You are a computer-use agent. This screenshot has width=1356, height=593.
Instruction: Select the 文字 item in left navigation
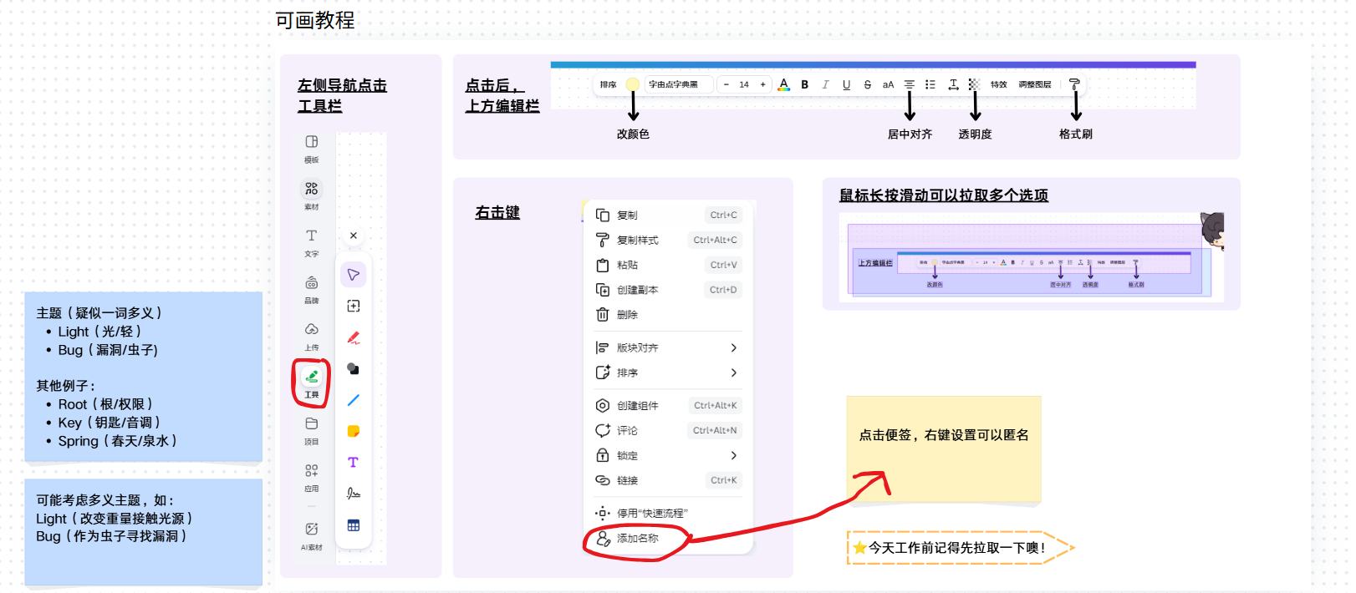tap(311, 242)
